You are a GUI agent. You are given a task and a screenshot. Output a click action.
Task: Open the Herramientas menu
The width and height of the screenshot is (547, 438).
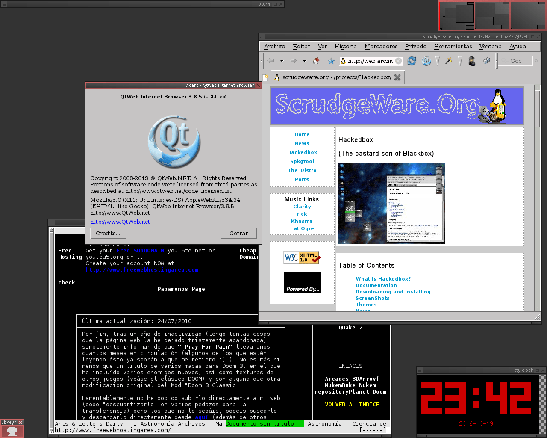click(453, 46)
